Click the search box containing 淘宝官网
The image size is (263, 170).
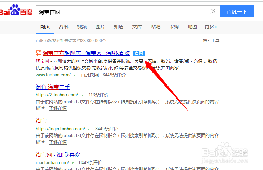coord(128,11)
